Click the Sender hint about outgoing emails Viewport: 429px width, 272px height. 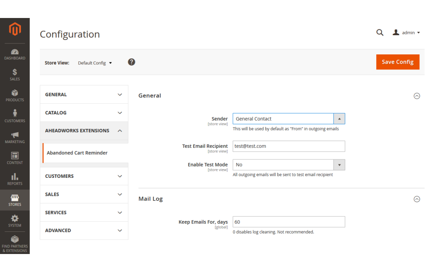pos(286,129)
